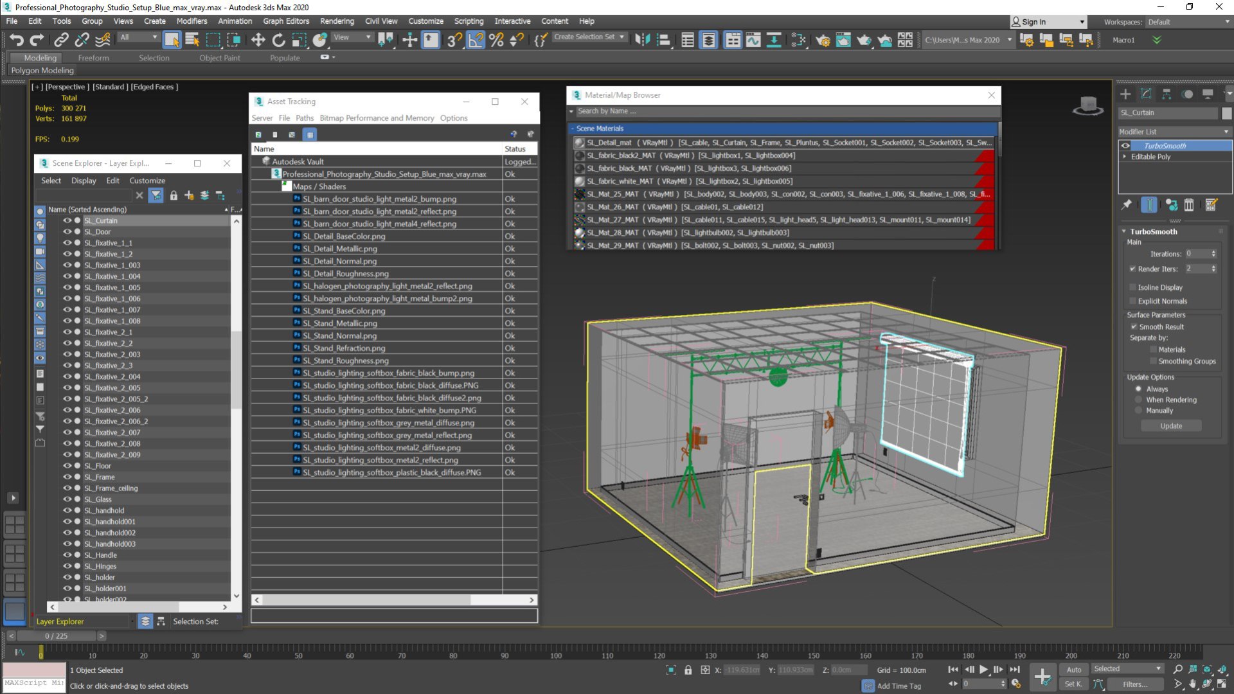Uncheck the Smooth Result checkbox
Image resolution: width=1234 pixels, height=694 pixels.
pyautogui.click(x=1134, y=326)
